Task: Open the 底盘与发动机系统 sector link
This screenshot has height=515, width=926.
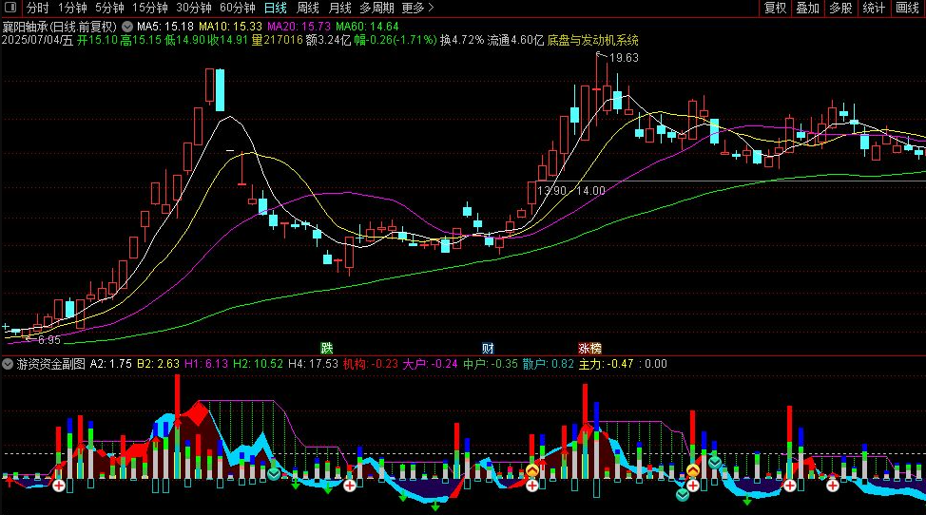Action: [x=593, y=40]
